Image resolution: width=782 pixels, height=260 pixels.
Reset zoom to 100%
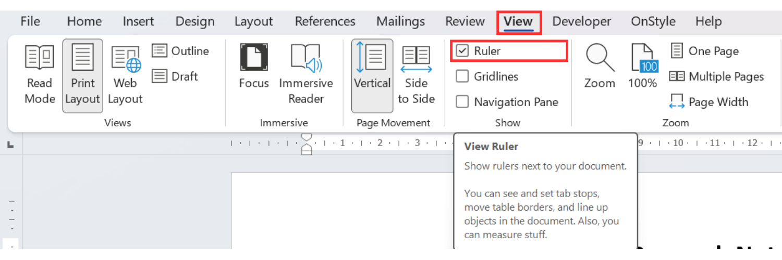pyautogui.click(x=643, y=67)
